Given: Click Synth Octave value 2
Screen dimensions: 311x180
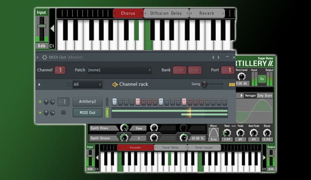Looking at the screenshot, I should [x=139, y=138].
